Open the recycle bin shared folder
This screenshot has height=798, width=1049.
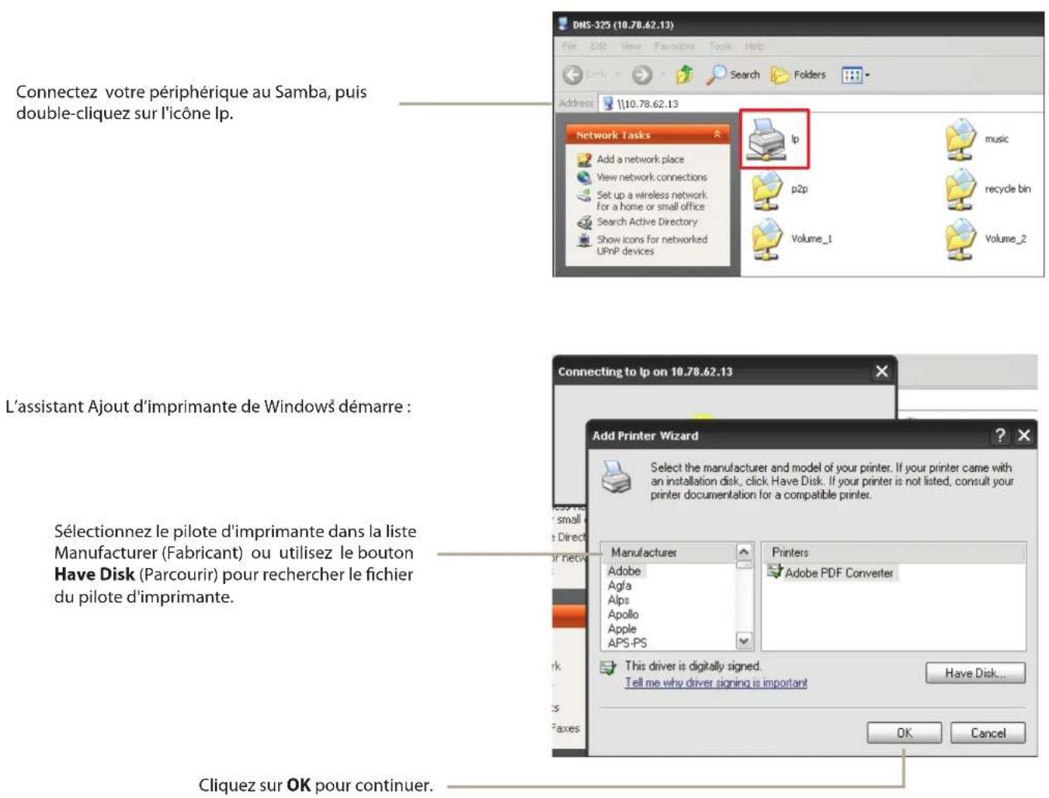tap(960, 189)
